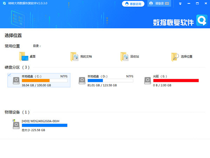This screenshot has height=158, width=210.
Task: Toggle the checkmark on local disk C:
Action: click(9, 75)
